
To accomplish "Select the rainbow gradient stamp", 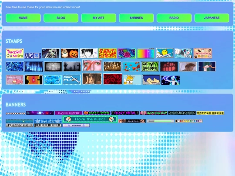I will coord(145,53).
